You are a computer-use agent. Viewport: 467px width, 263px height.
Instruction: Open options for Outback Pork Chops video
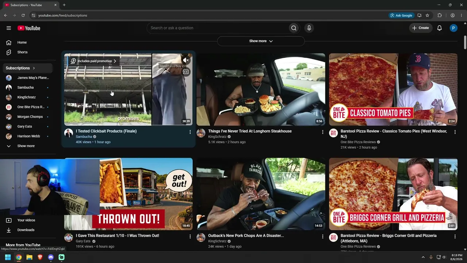point(323,236)
